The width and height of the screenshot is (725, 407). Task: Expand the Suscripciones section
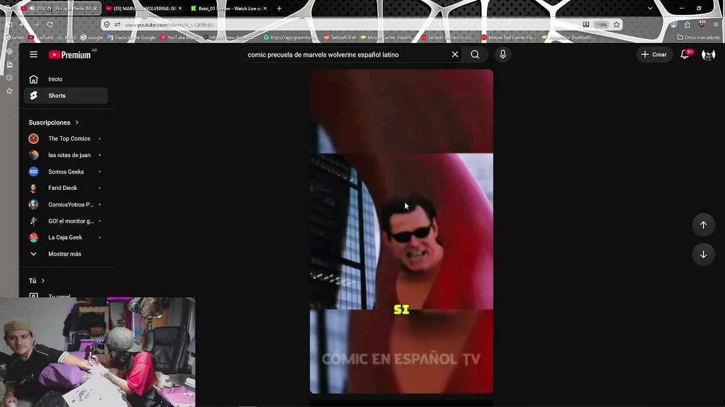tap(54, 122)
